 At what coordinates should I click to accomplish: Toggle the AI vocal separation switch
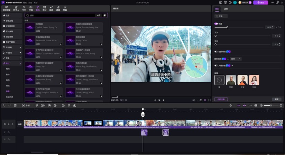coord(216,65)
